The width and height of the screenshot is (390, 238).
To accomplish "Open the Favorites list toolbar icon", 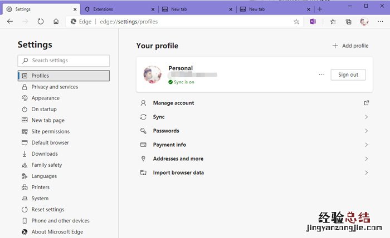I will tap(333, 22).
